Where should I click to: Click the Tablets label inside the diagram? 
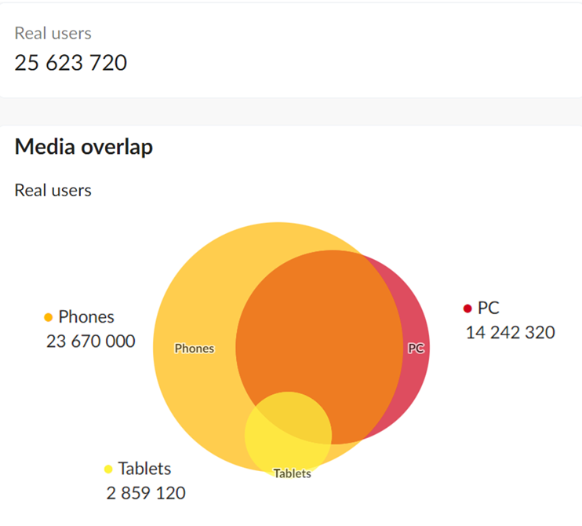[293, 473]
